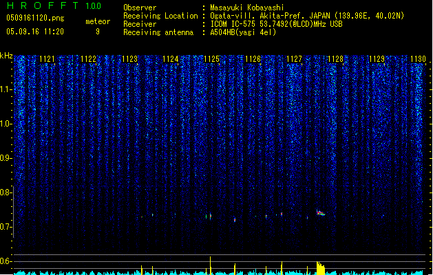Click the meteor echo between 1125 and 1126
Screen dimensions: 433x275
coord(235,220)
